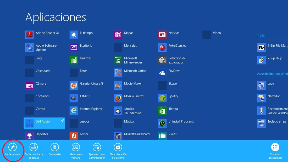Open the Adobe Reader XI app icon

pos(29,35)
